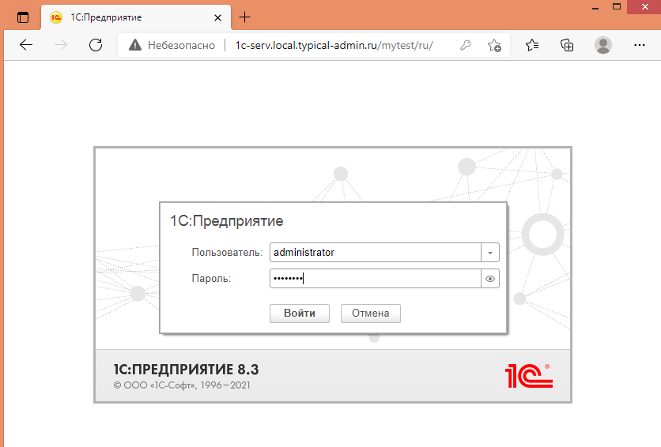The image size is (661, 447).
Task: Click the Пользователь field with administrator
Action: pos(376,253)
